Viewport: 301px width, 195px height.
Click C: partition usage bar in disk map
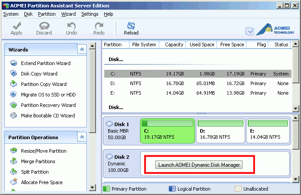(168, 123)
